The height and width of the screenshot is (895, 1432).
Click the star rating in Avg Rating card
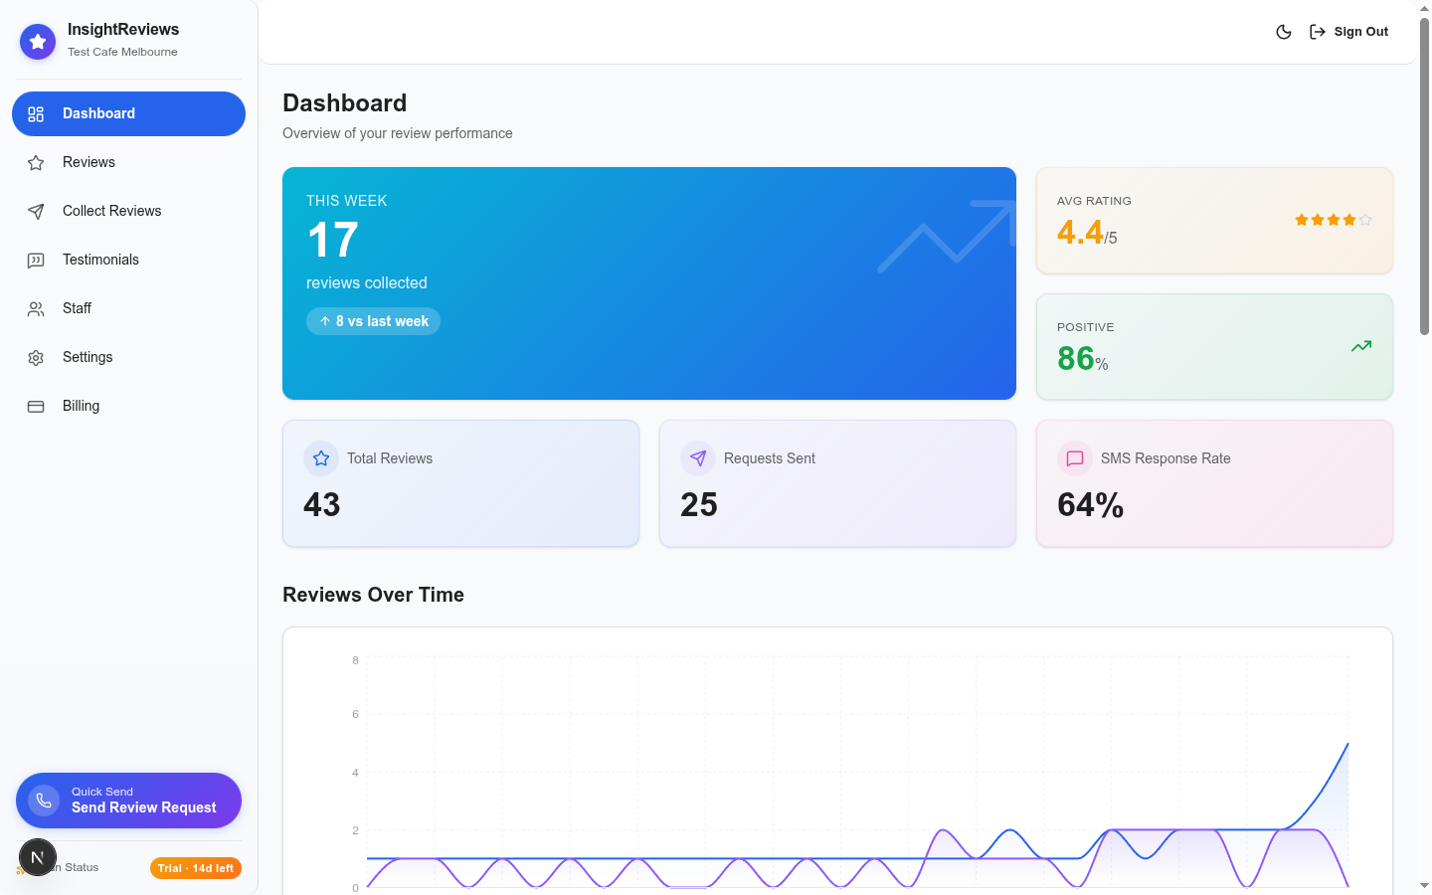pos(1333,220)
